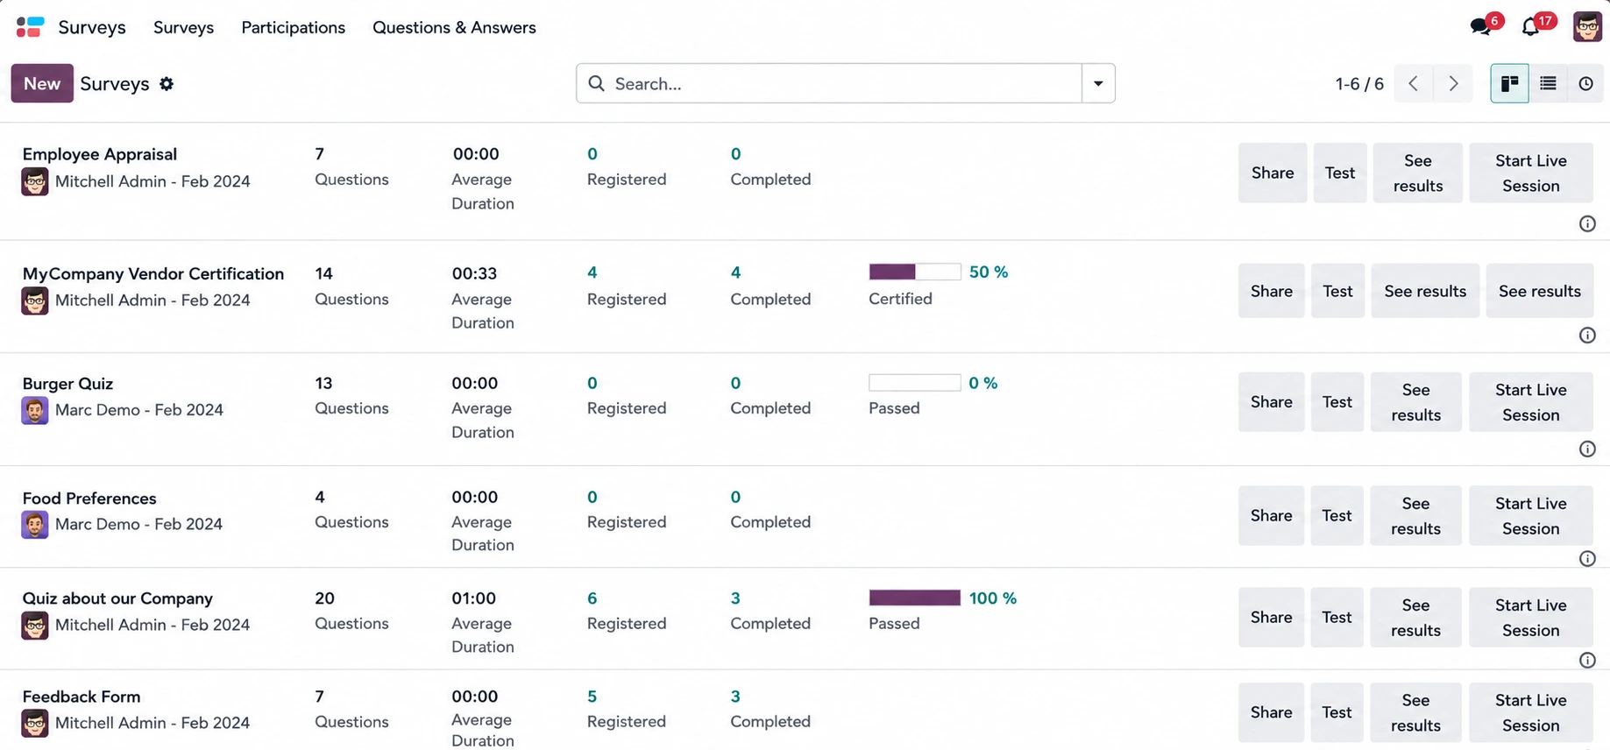
Task: Share the Feedback Form survey
Action: 1272,712
